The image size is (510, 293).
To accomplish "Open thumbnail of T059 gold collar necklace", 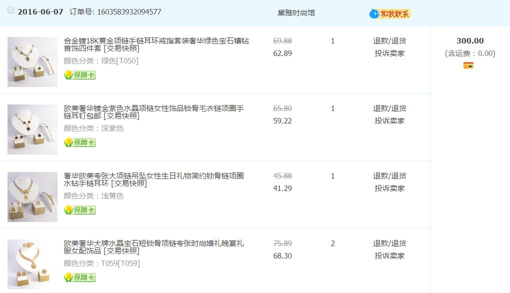I will click(x=33, y=264).
